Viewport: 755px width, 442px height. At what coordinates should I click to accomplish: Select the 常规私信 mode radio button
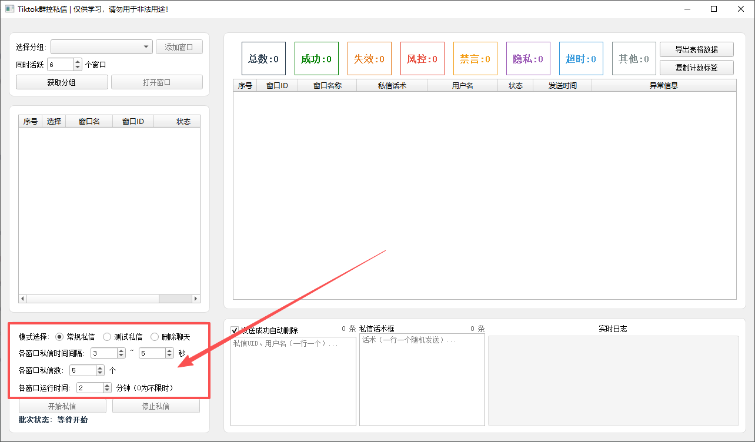59,337
